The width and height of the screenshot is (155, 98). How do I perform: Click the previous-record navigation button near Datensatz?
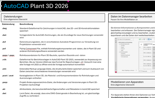(141, 71)
